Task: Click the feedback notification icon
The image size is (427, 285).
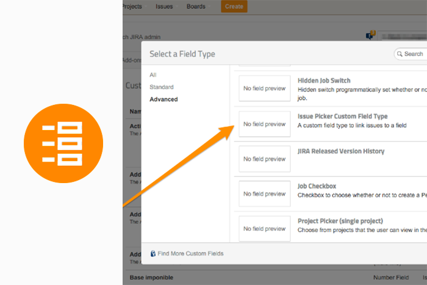Action: coord(370,35)
